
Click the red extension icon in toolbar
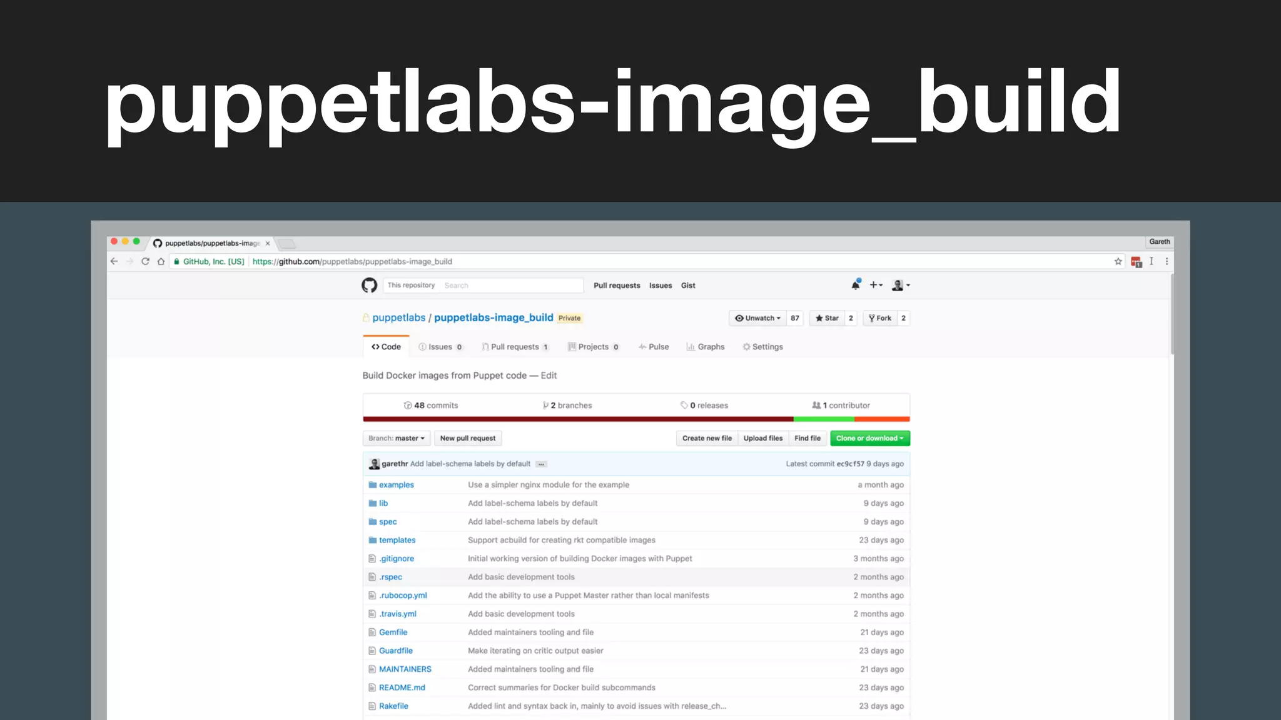[x=1136, y=262]
